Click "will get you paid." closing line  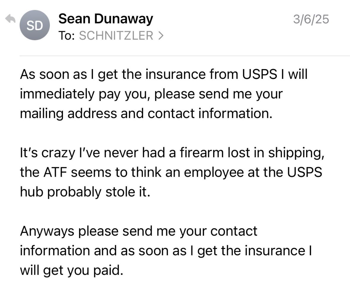(x=71, y=270)
